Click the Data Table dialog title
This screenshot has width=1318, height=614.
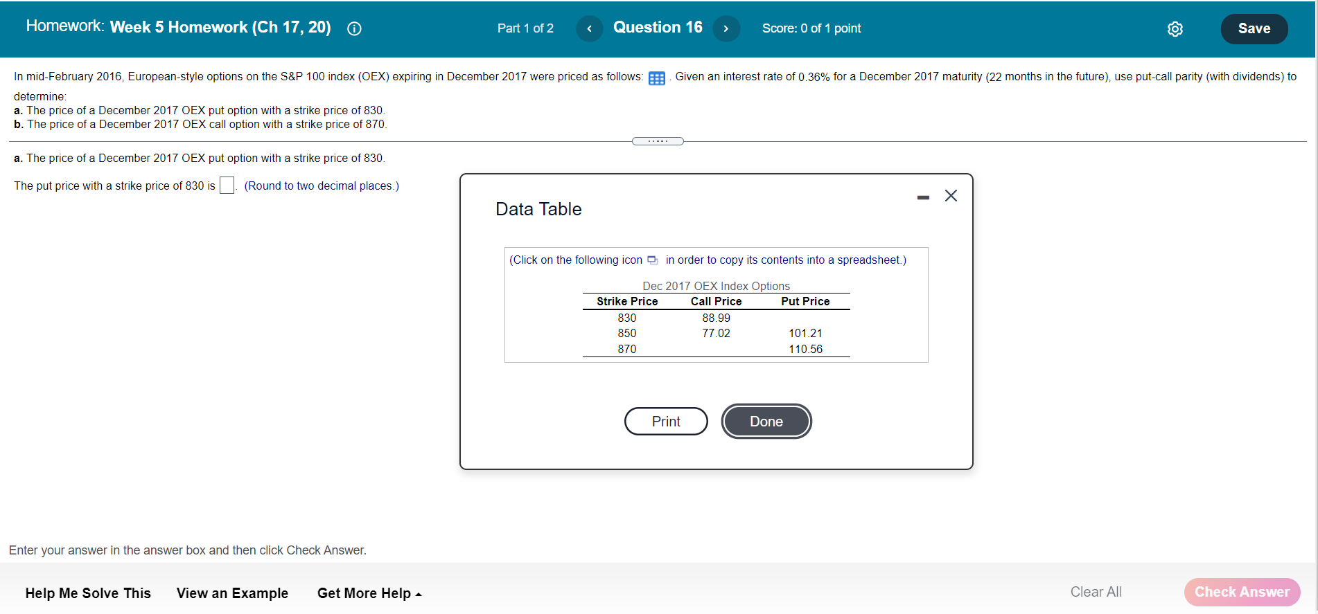point(538,209)
